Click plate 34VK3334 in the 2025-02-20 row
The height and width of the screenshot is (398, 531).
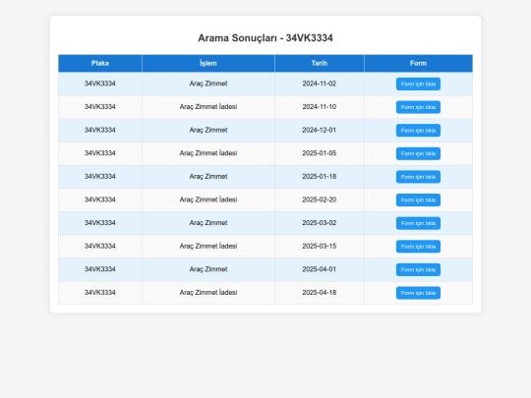point(100,199)
